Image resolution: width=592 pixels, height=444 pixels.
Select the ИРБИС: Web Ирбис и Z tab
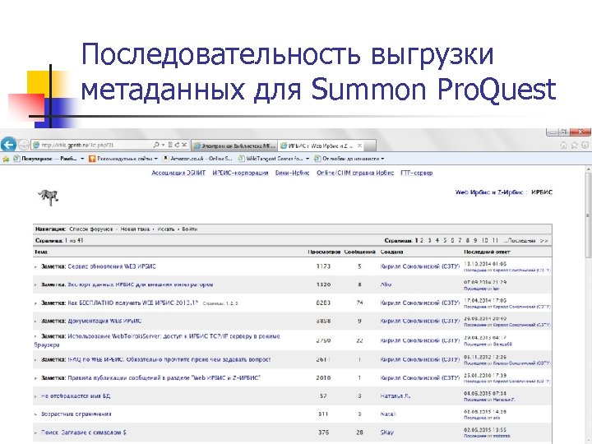pos(321,146)
